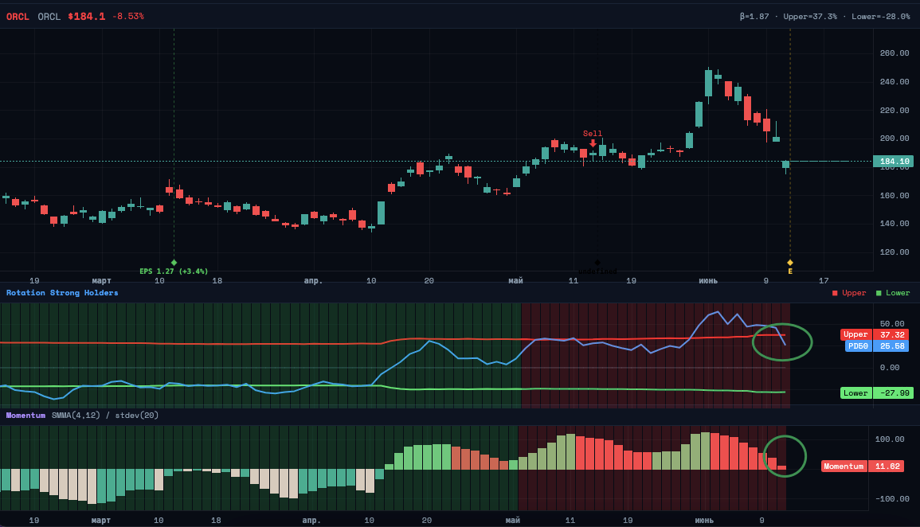Click the green EPS diamond marker

(174, 263)
